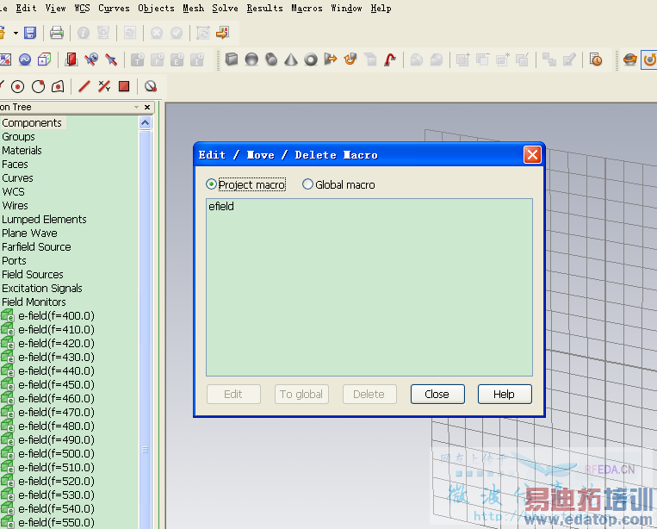Select the Rotate profile tool
This screenshot has height=529, width=657.
coord(350,59)
